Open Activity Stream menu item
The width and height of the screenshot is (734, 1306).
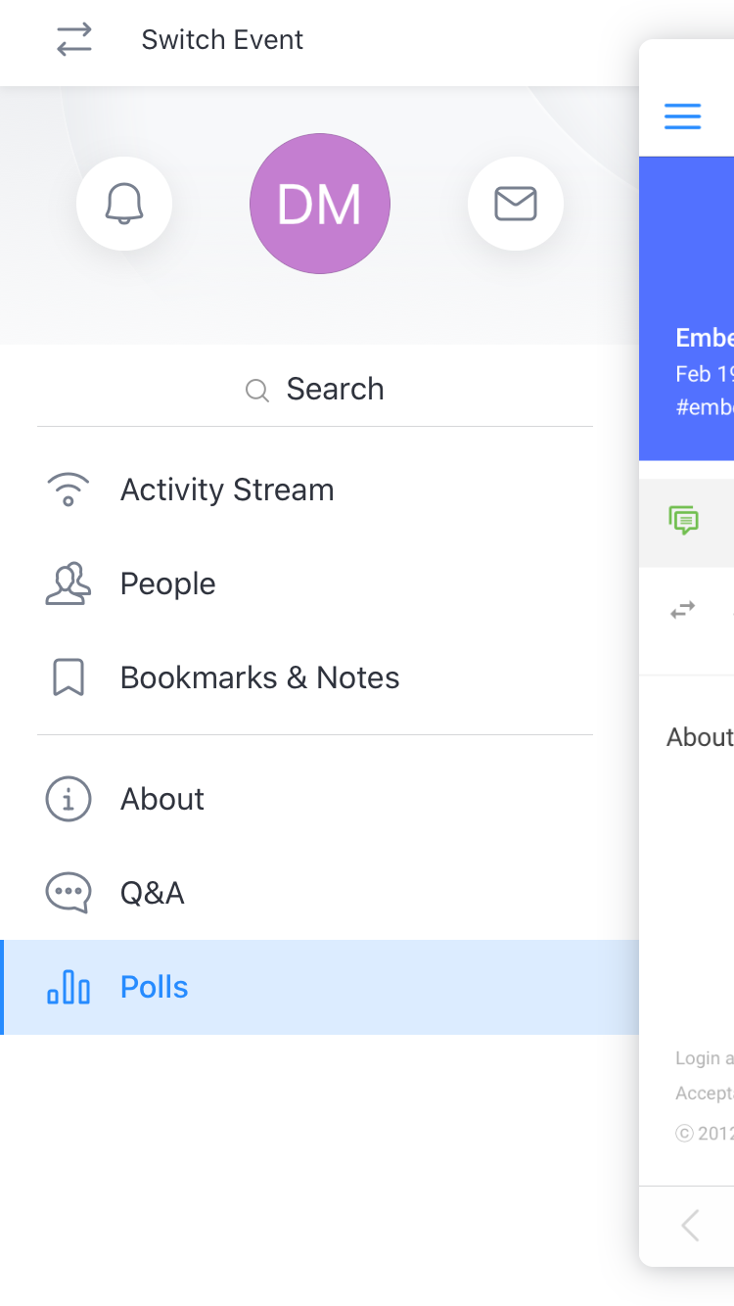click(319, 490)
